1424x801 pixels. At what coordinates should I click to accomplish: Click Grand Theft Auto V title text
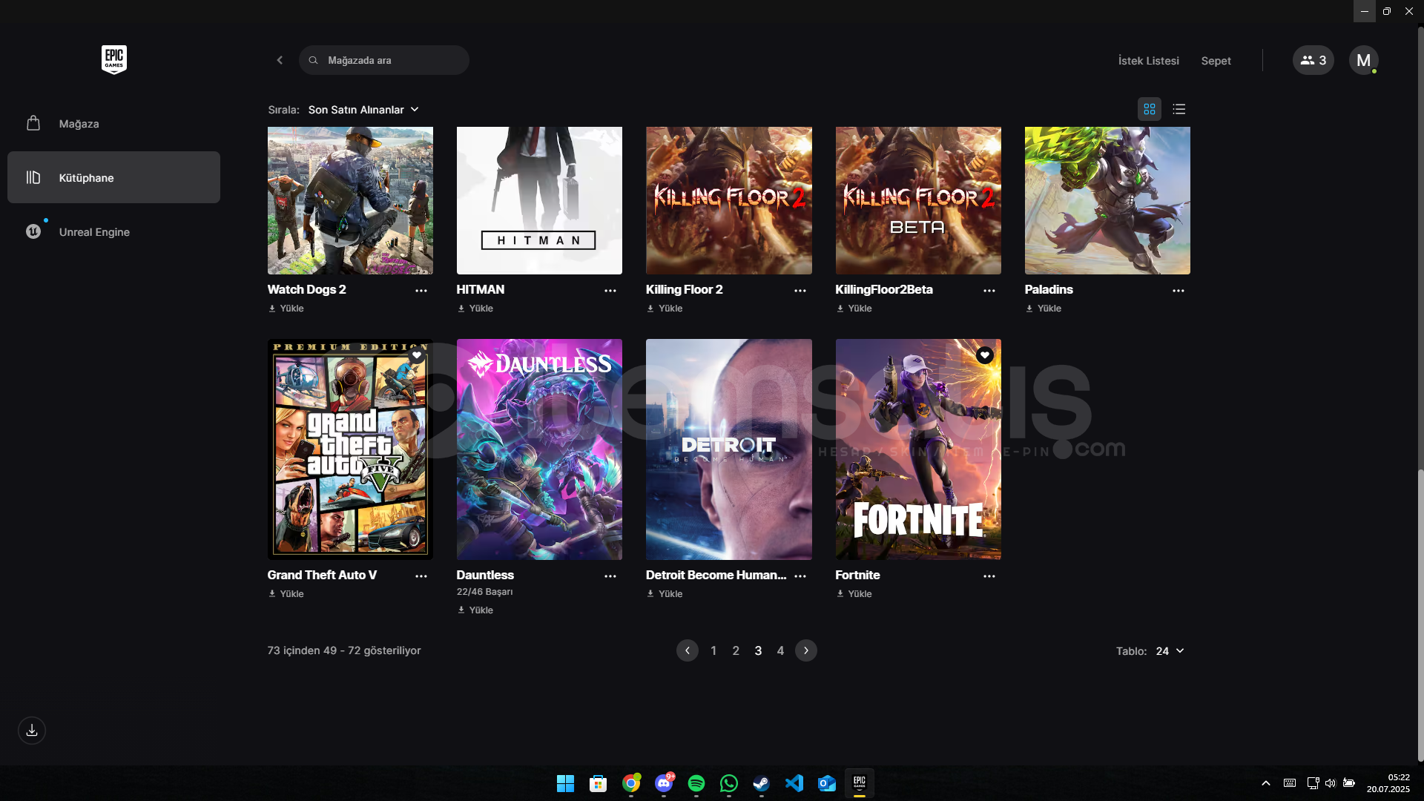(322, 575)
